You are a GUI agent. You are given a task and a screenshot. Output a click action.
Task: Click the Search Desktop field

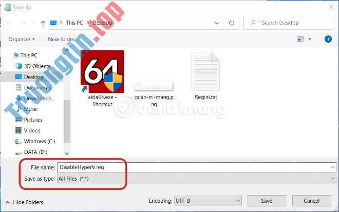(x=289, y=23)
